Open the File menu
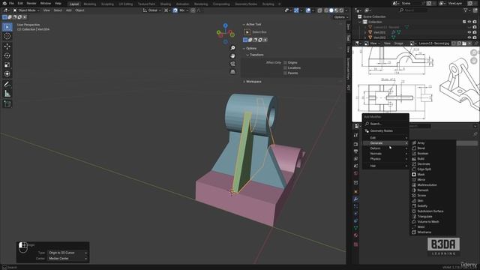Image resolution: width=480 pixels, height=270 pixels. 12,3
